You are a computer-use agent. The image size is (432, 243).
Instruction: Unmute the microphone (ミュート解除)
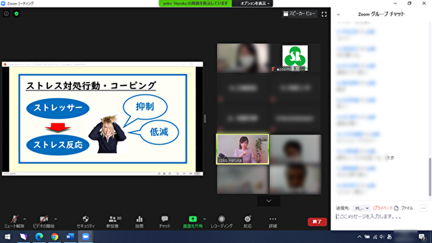tap(14, 219)
